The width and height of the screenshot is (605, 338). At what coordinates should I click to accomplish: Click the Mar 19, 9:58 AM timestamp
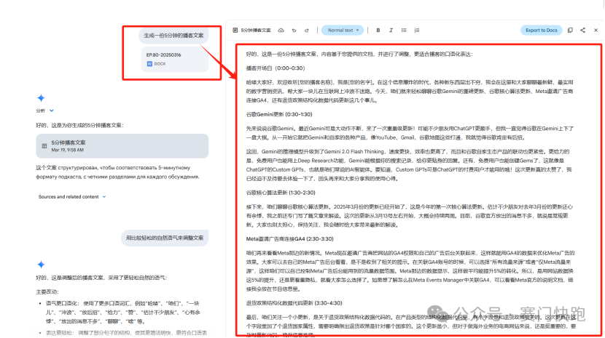[x=68, y=150]
